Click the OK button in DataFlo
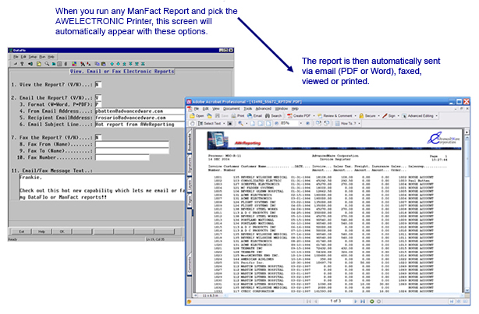The width and height of the screenshot is (479, 314). pyautogui.click(x=62, y=231)
